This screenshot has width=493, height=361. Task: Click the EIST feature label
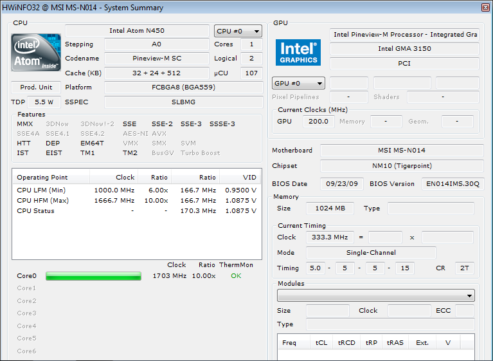54,153
